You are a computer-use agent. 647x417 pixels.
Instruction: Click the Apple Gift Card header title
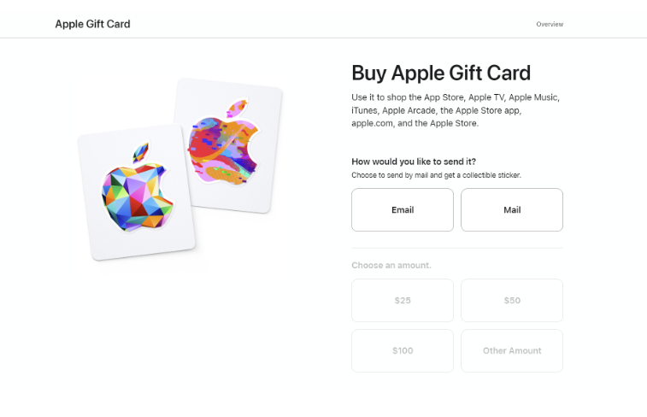pos(93,24)
